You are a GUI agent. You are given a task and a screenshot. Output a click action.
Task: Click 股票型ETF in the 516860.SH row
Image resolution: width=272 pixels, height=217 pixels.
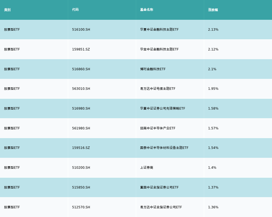tap(12, 69)
